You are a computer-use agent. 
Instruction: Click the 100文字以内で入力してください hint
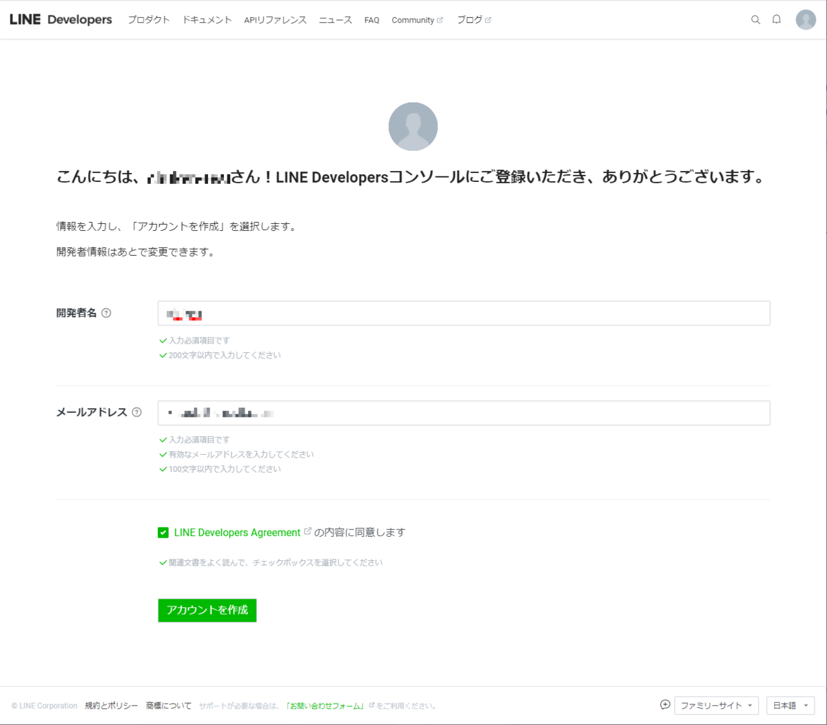(225, 469)
